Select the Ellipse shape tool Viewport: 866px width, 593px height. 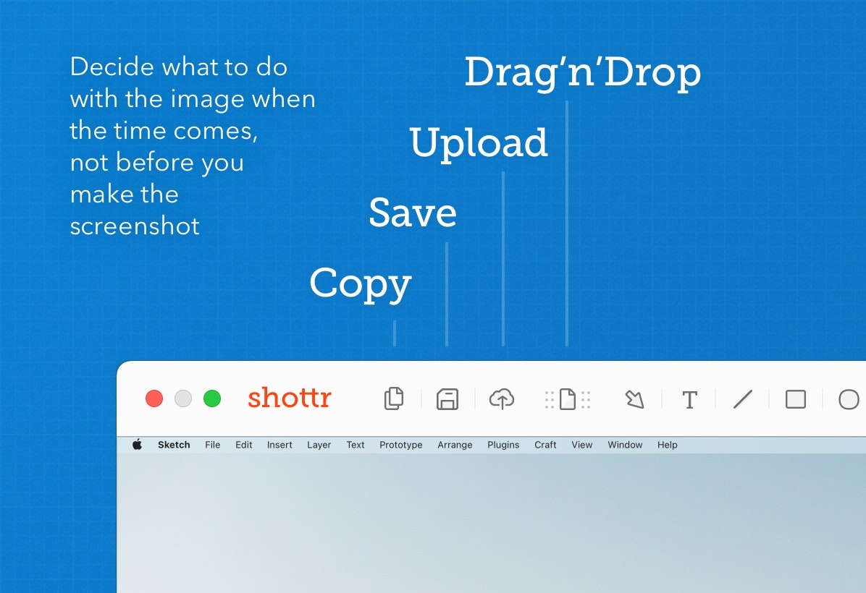click(849, 398)
